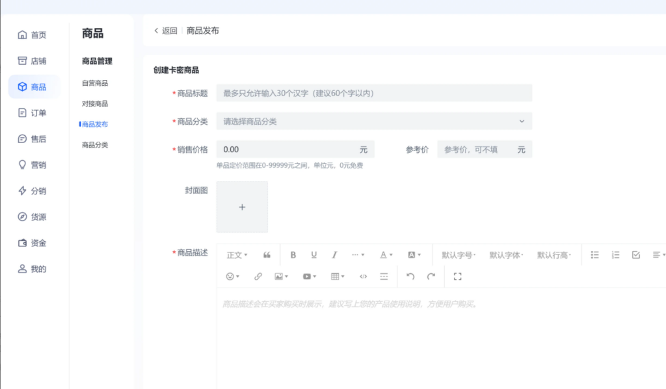The image size is (666, 389).
Task: Open the 分销 distribution sidebar item
Action: (x=33, y=191)
